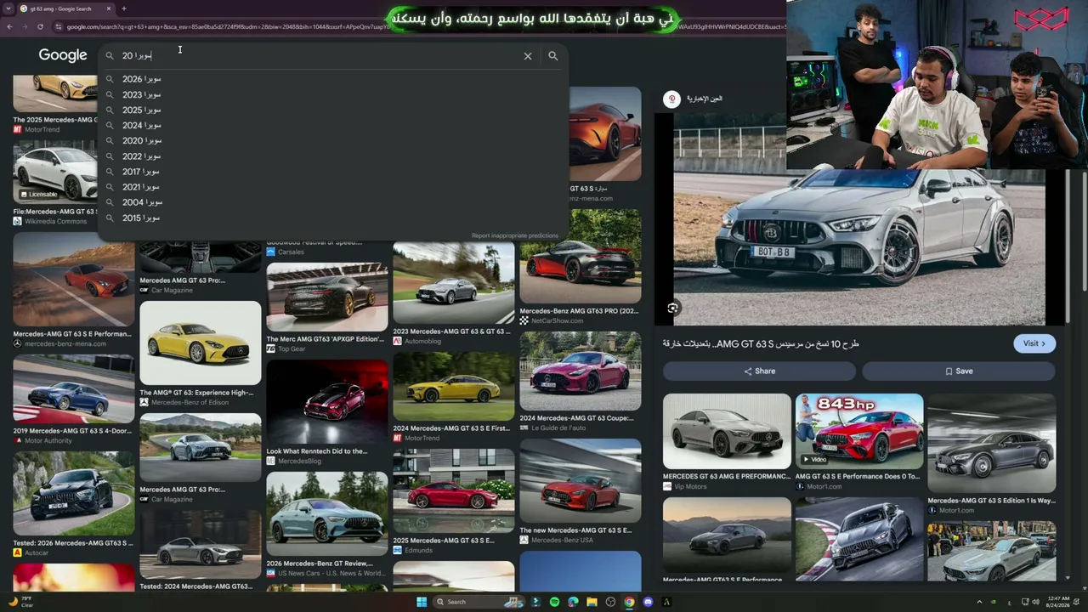The image size is (1088, 612).
Task: Open '2024 Mercedes-AMG GT 63 Coupe:...' image result
Action: pyautogui.click(x=581, y=371)
